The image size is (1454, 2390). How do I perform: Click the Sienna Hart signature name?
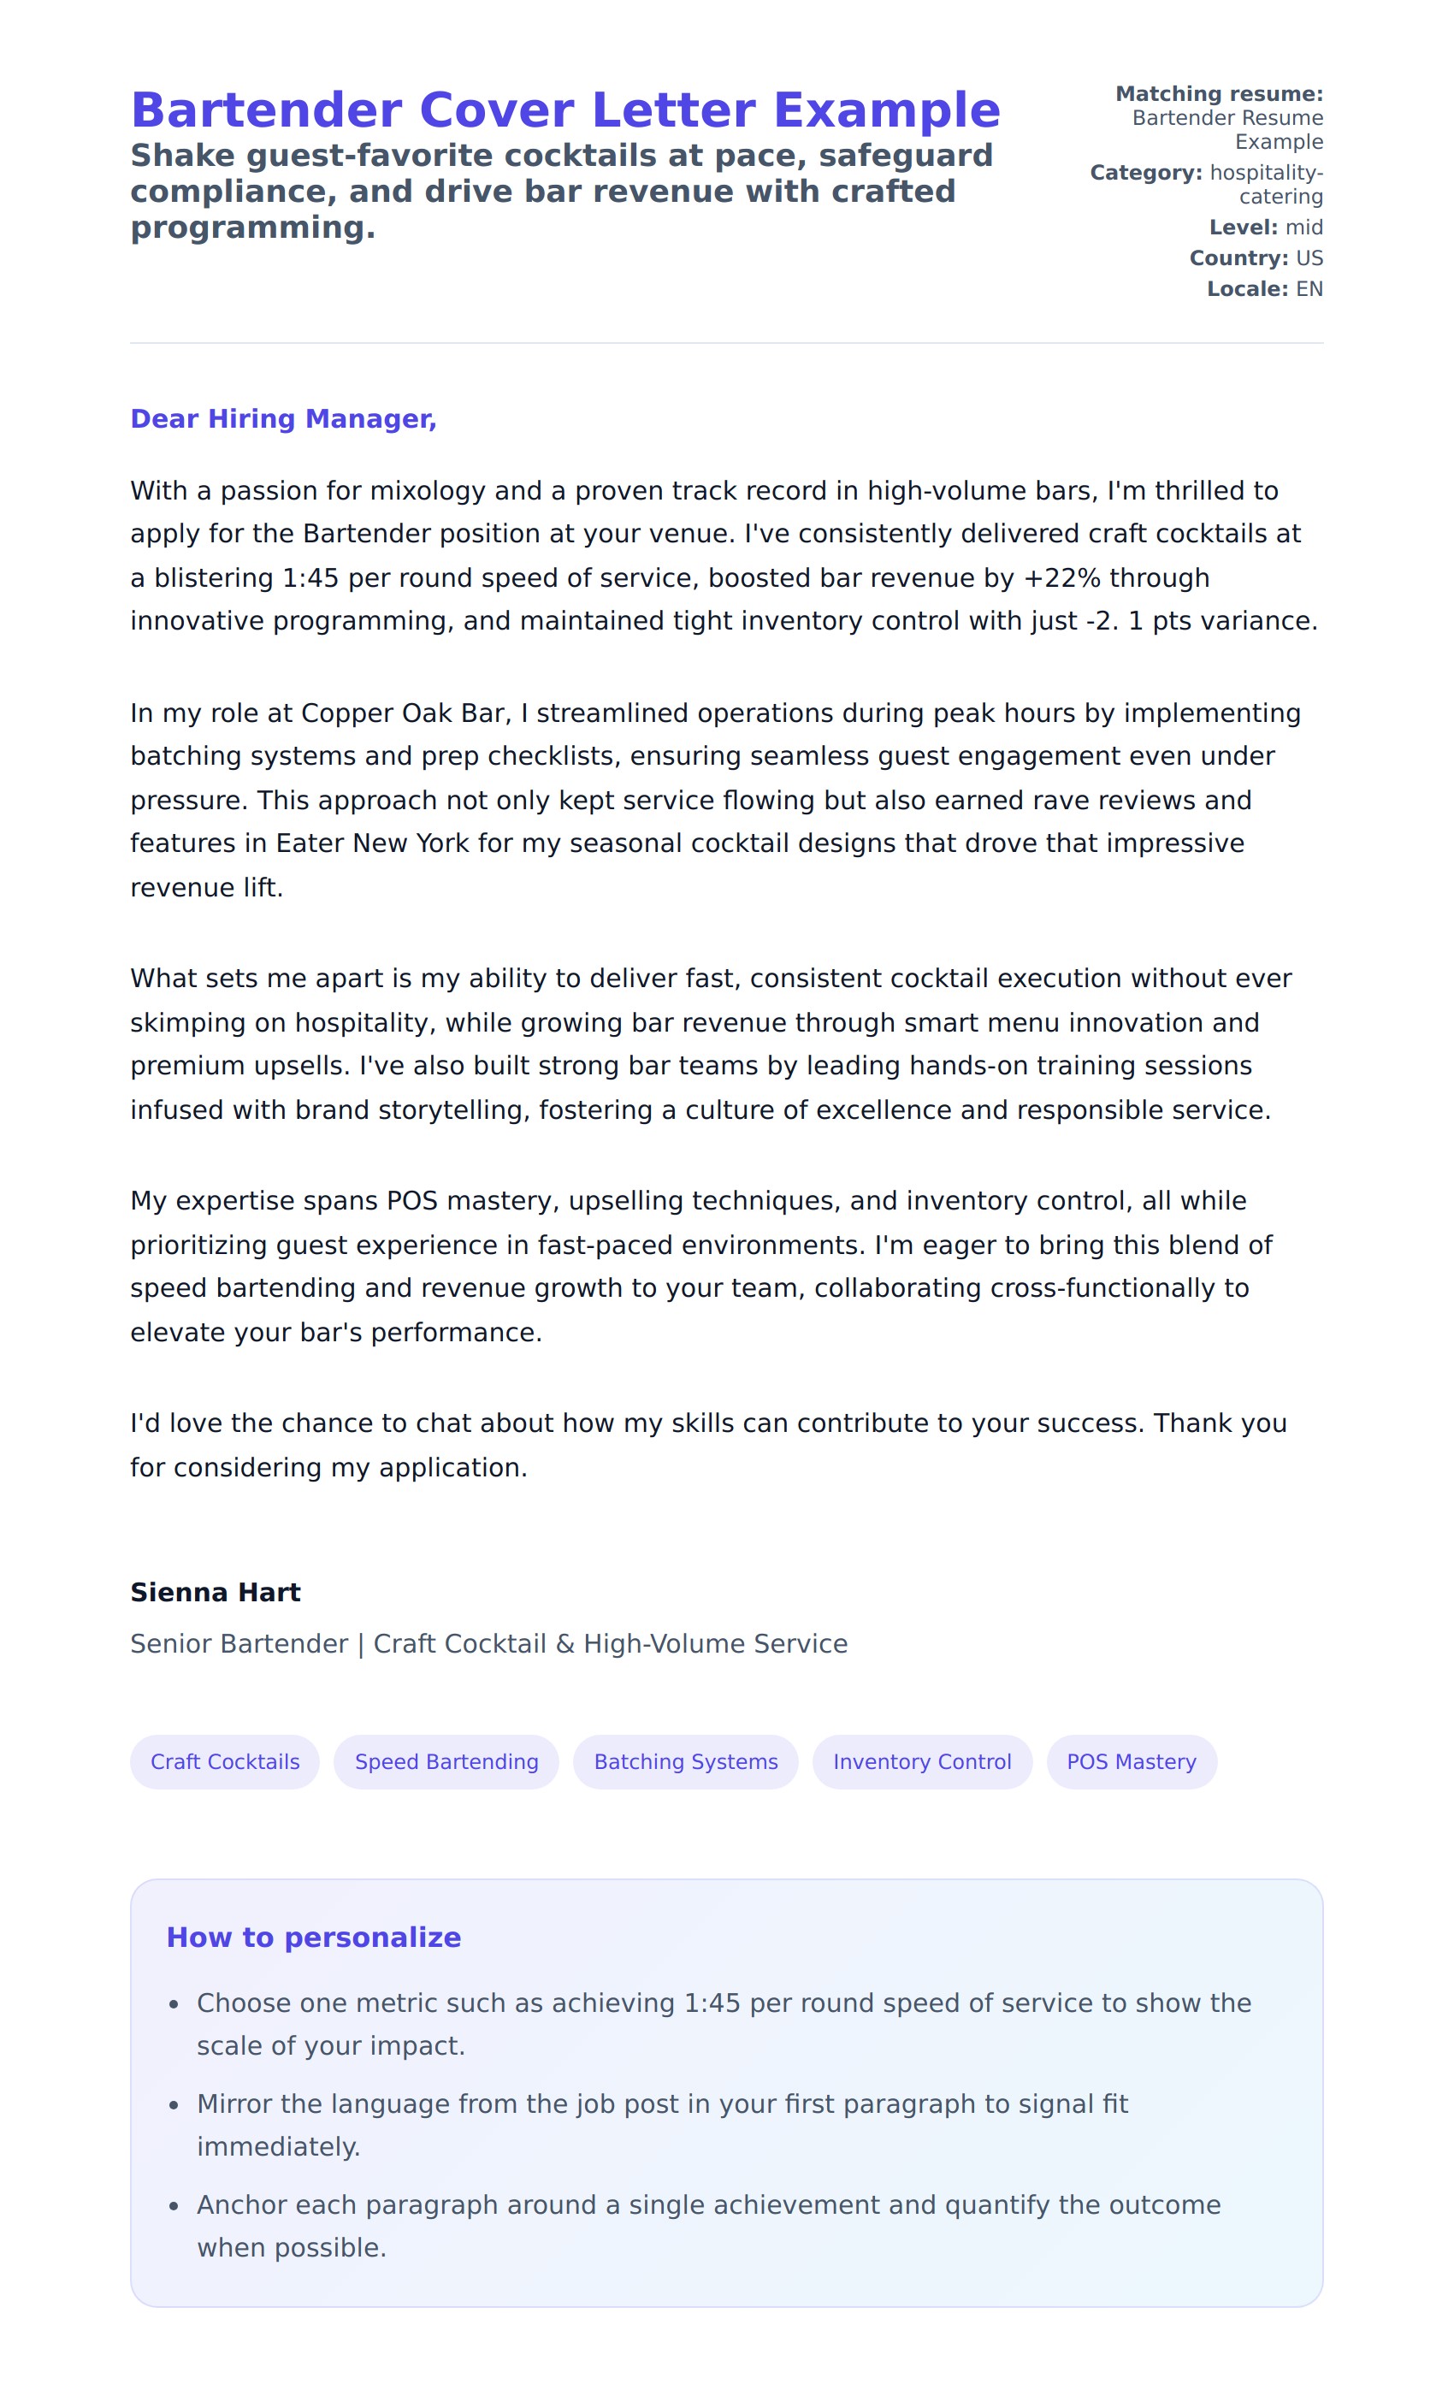(216, 1592)
